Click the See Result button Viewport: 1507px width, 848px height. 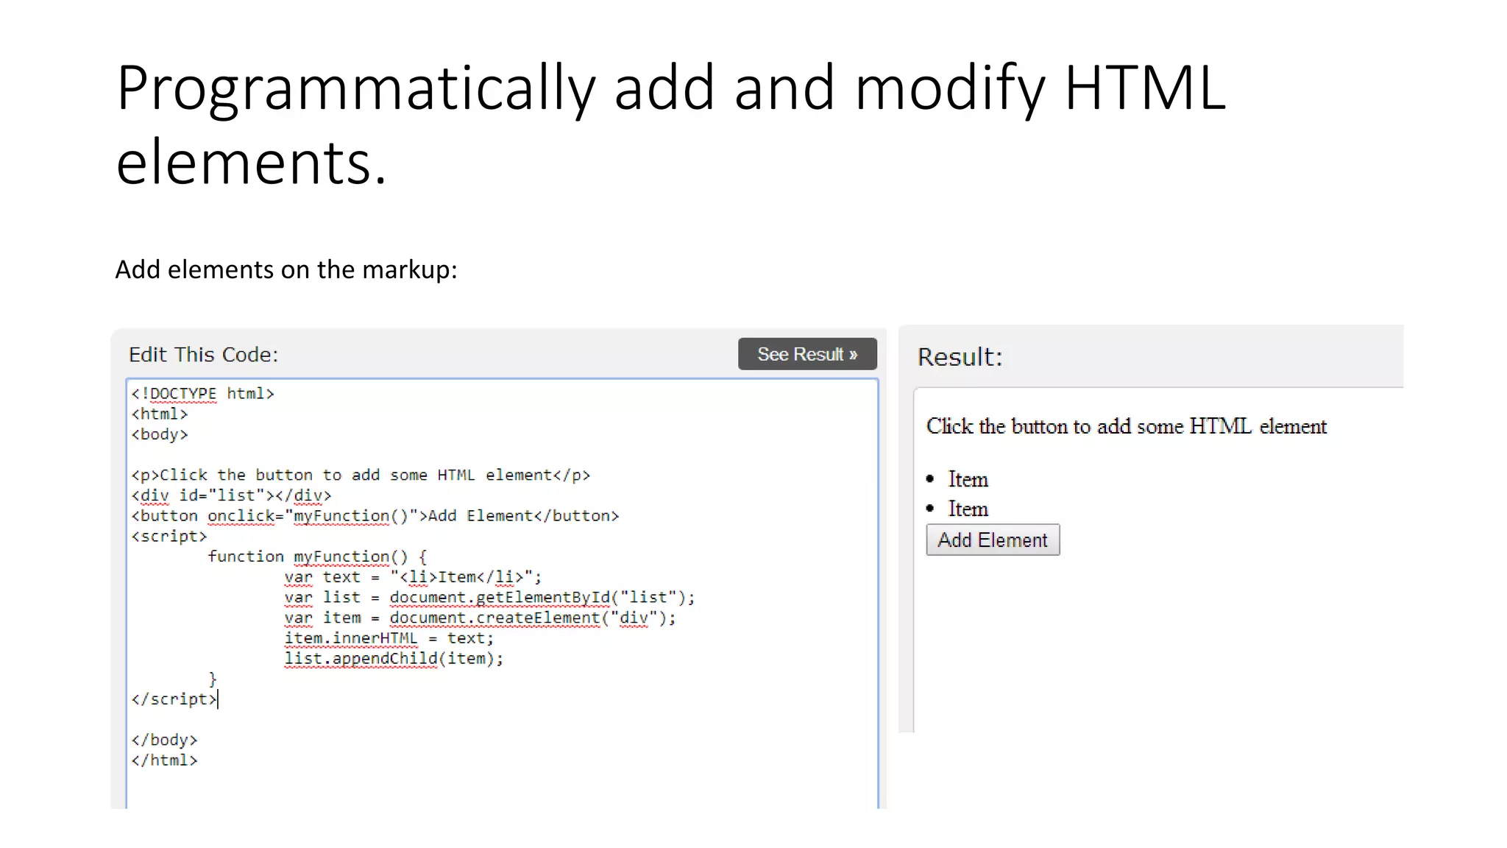point(807,354)
